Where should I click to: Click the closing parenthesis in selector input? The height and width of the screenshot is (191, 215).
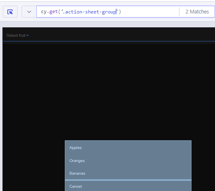(x=120, y=12)
